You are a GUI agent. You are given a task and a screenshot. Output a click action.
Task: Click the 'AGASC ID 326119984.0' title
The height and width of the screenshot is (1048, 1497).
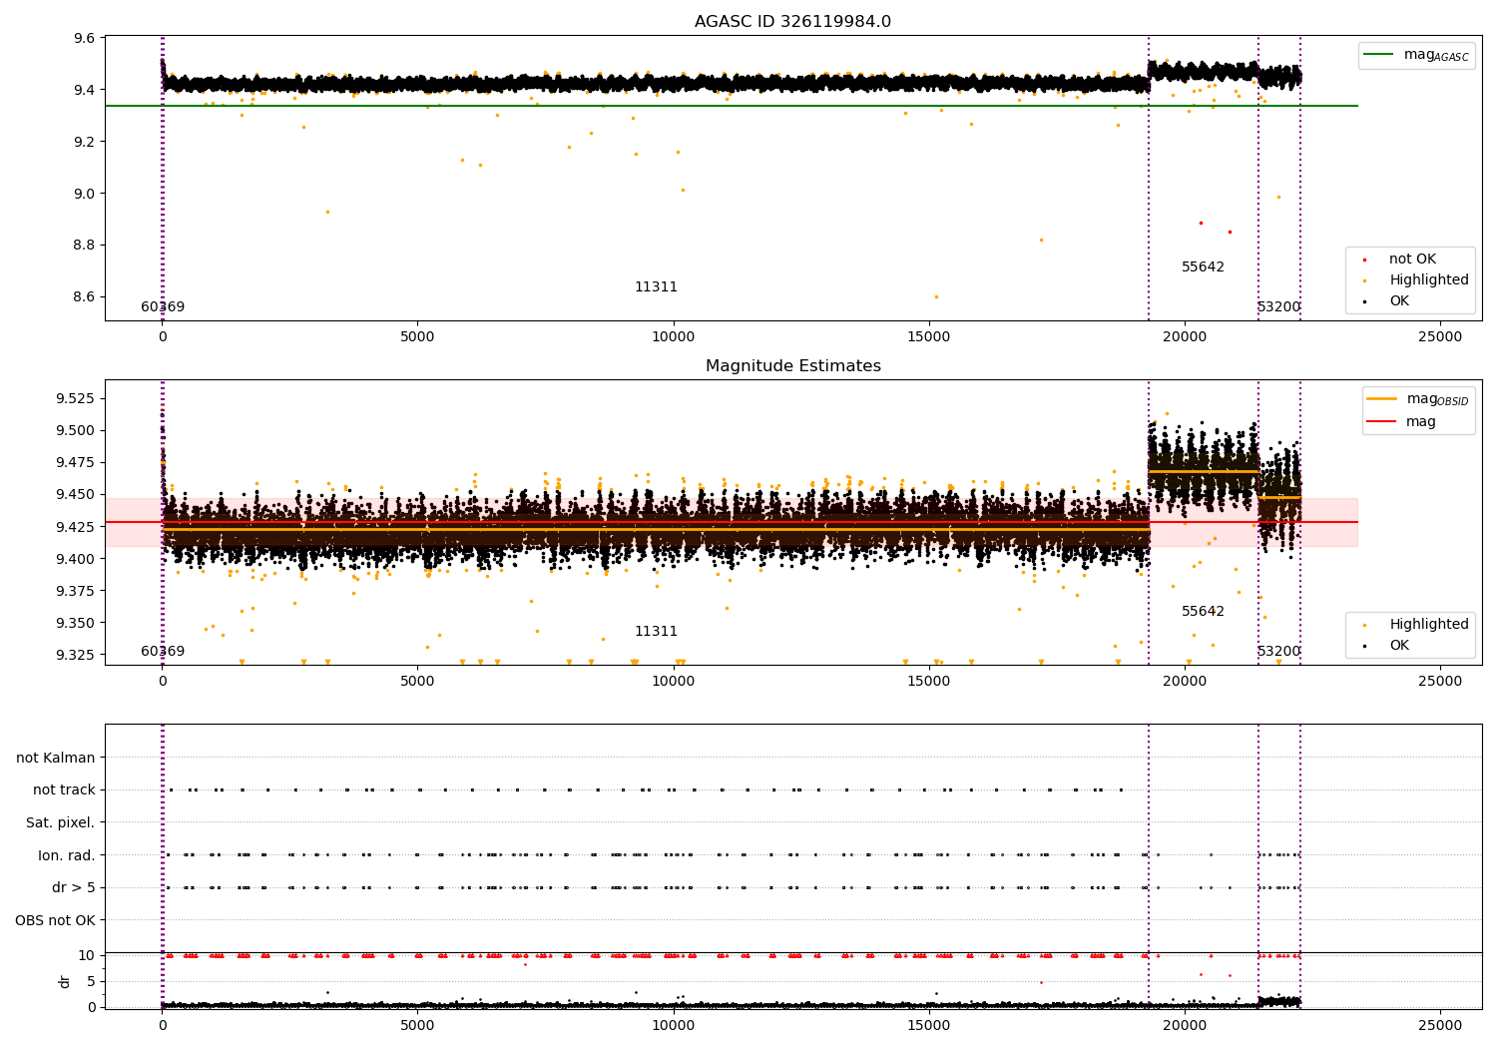(x=793, y=22)
